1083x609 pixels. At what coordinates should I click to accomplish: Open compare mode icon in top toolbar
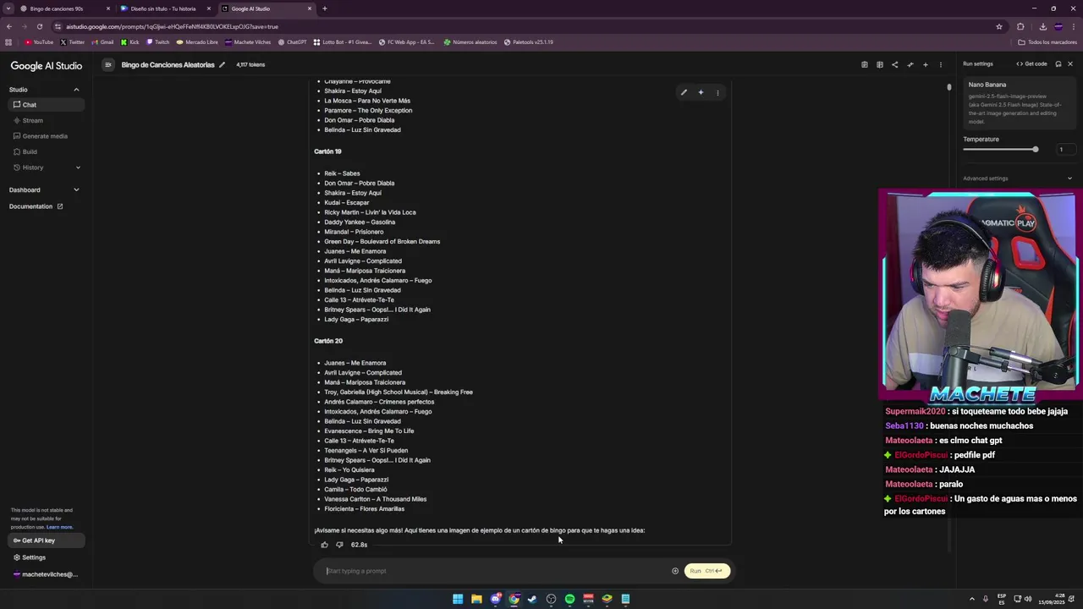(879, 65)
